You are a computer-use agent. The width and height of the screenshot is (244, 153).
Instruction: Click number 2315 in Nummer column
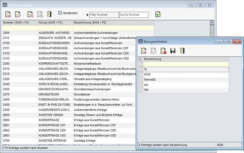(x=6, y=74)
